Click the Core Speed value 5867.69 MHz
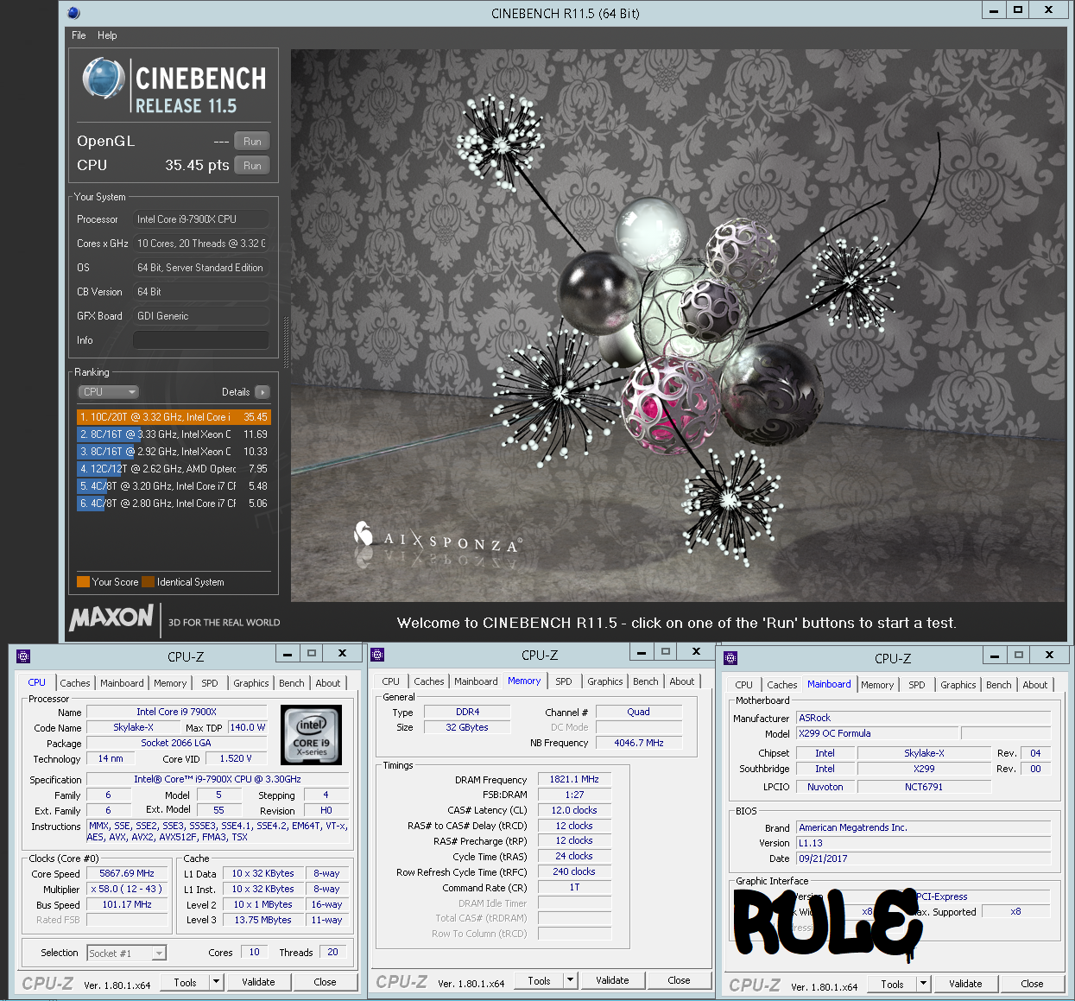The width and height of the screenshot is (1075, 1001). (x=127, y=874)
